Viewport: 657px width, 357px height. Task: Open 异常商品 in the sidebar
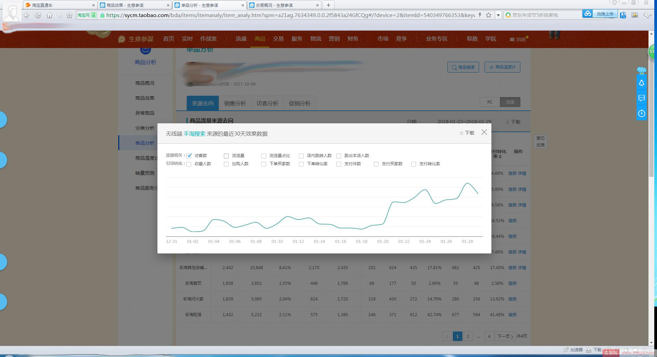point(145,113)
